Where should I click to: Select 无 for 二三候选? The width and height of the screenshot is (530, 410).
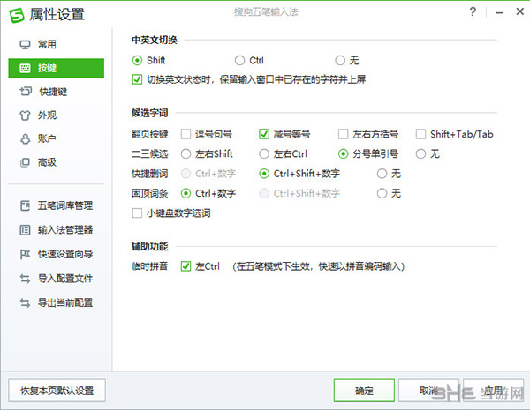(420, 154)
